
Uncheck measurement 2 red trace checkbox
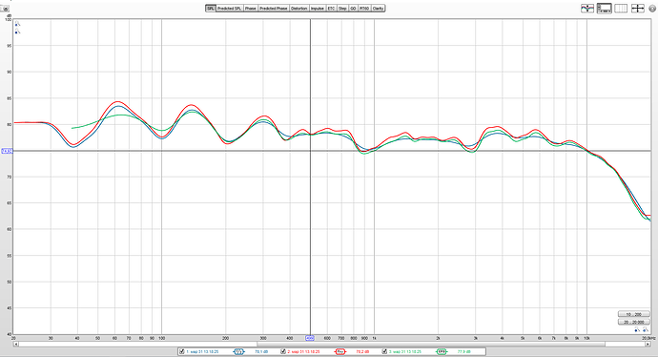tap(283, 351)
